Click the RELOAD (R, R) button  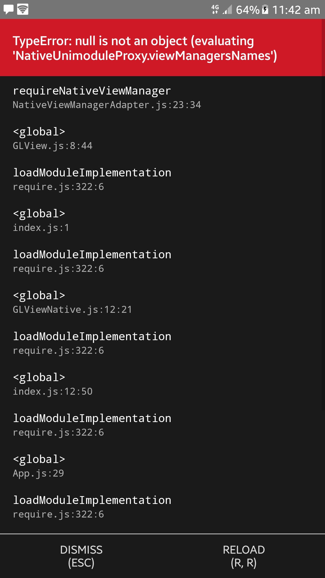(244, 557)
